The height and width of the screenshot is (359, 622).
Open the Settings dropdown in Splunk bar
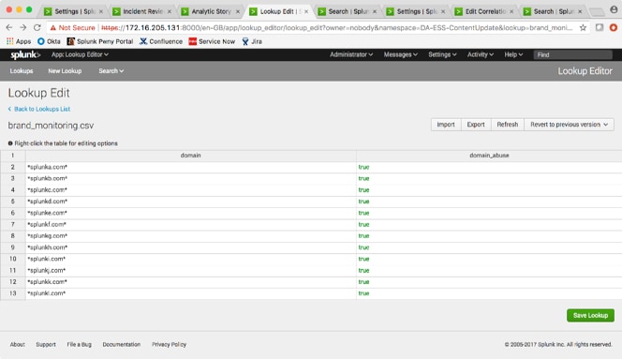coord(442,54)
